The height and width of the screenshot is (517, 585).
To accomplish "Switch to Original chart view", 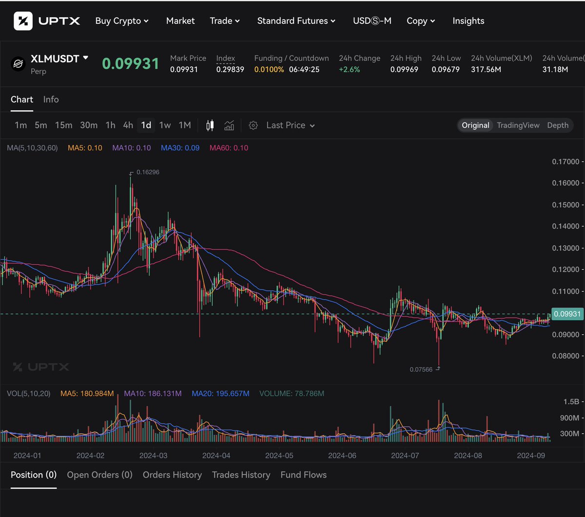I will click(x=475, y=125).
